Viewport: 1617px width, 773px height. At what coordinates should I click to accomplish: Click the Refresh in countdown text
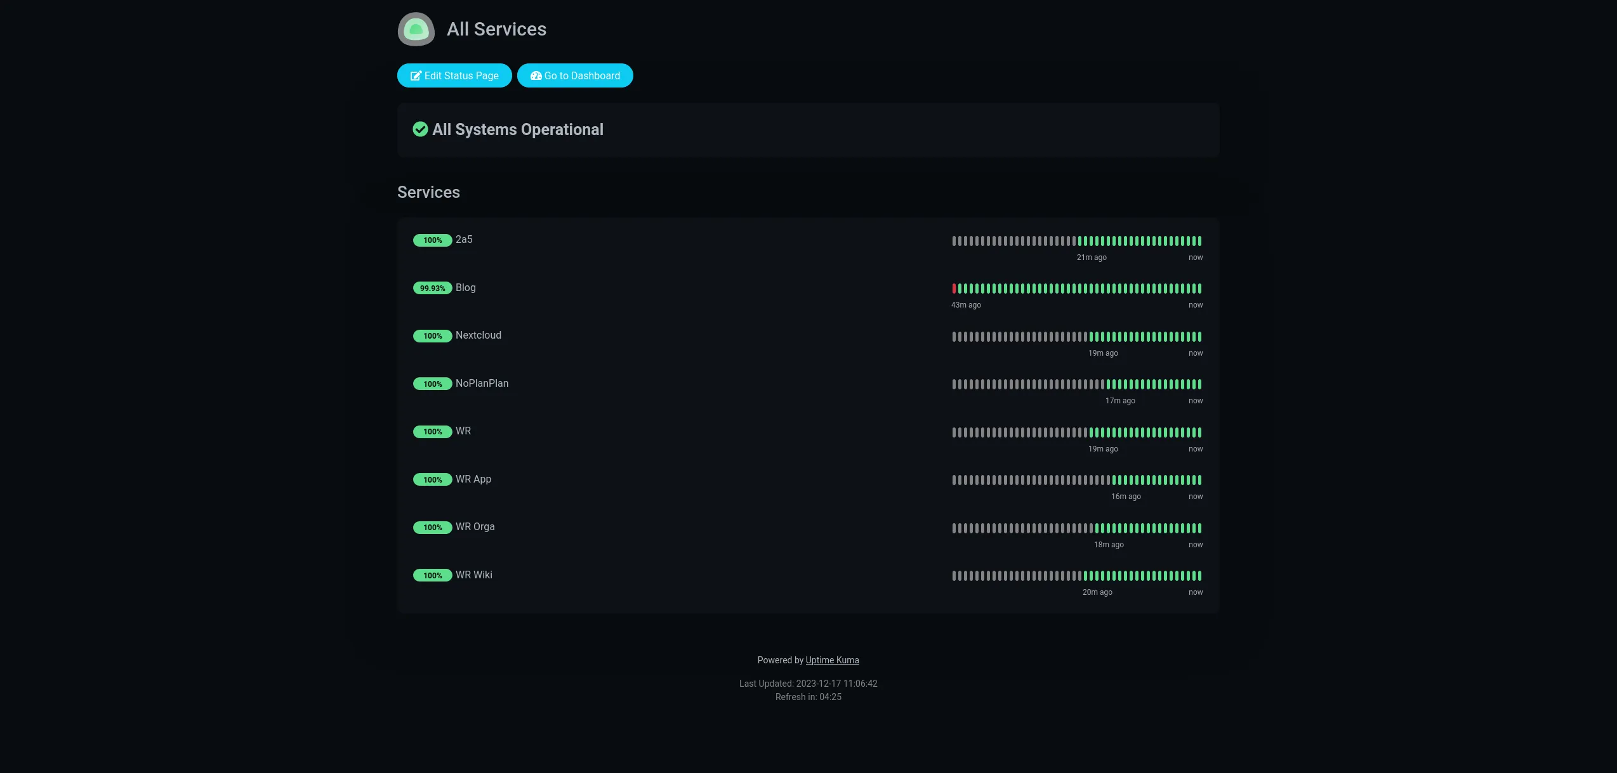pyautogui.click(x=807, y=696)
